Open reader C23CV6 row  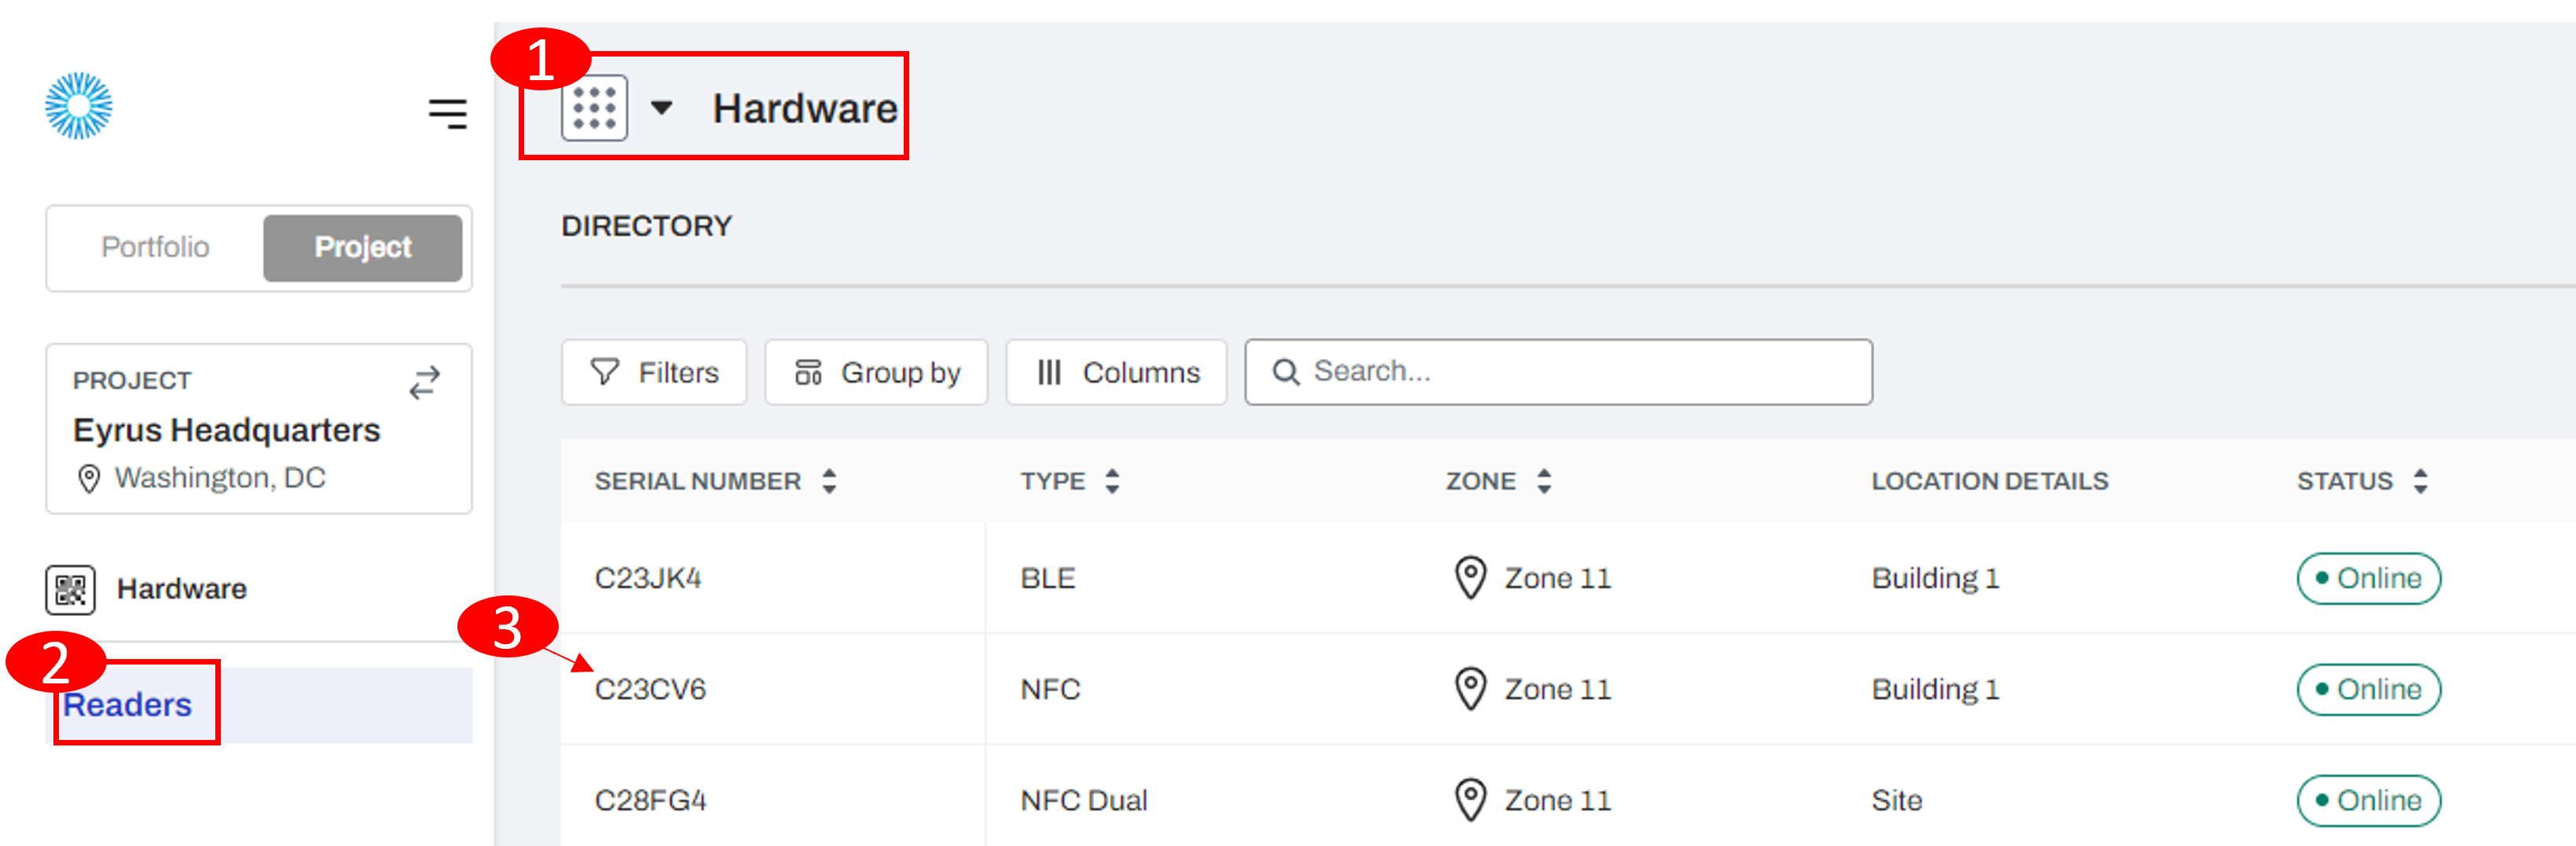[x=650, y=689]
